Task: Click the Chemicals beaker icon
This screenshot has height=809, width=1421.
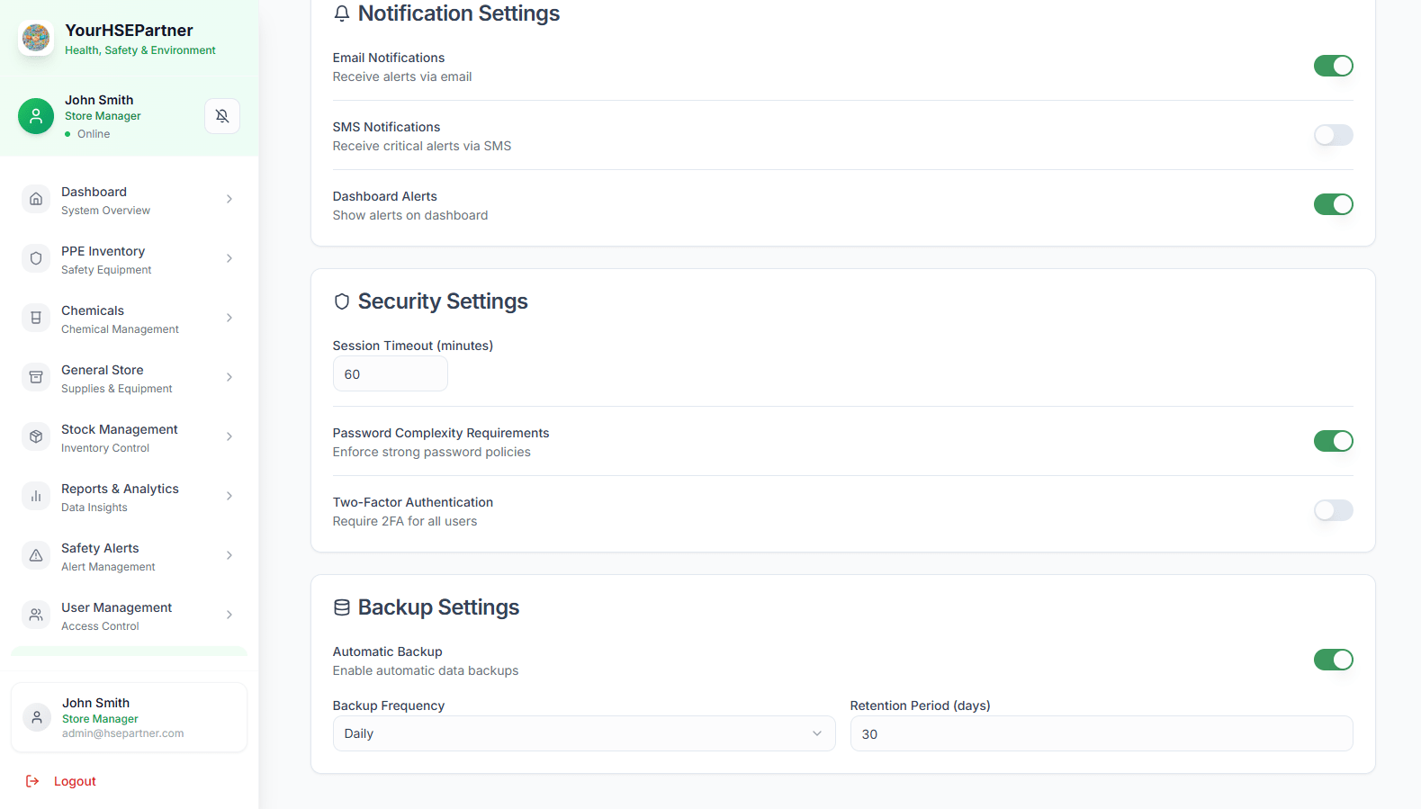Action: (36, 318)
